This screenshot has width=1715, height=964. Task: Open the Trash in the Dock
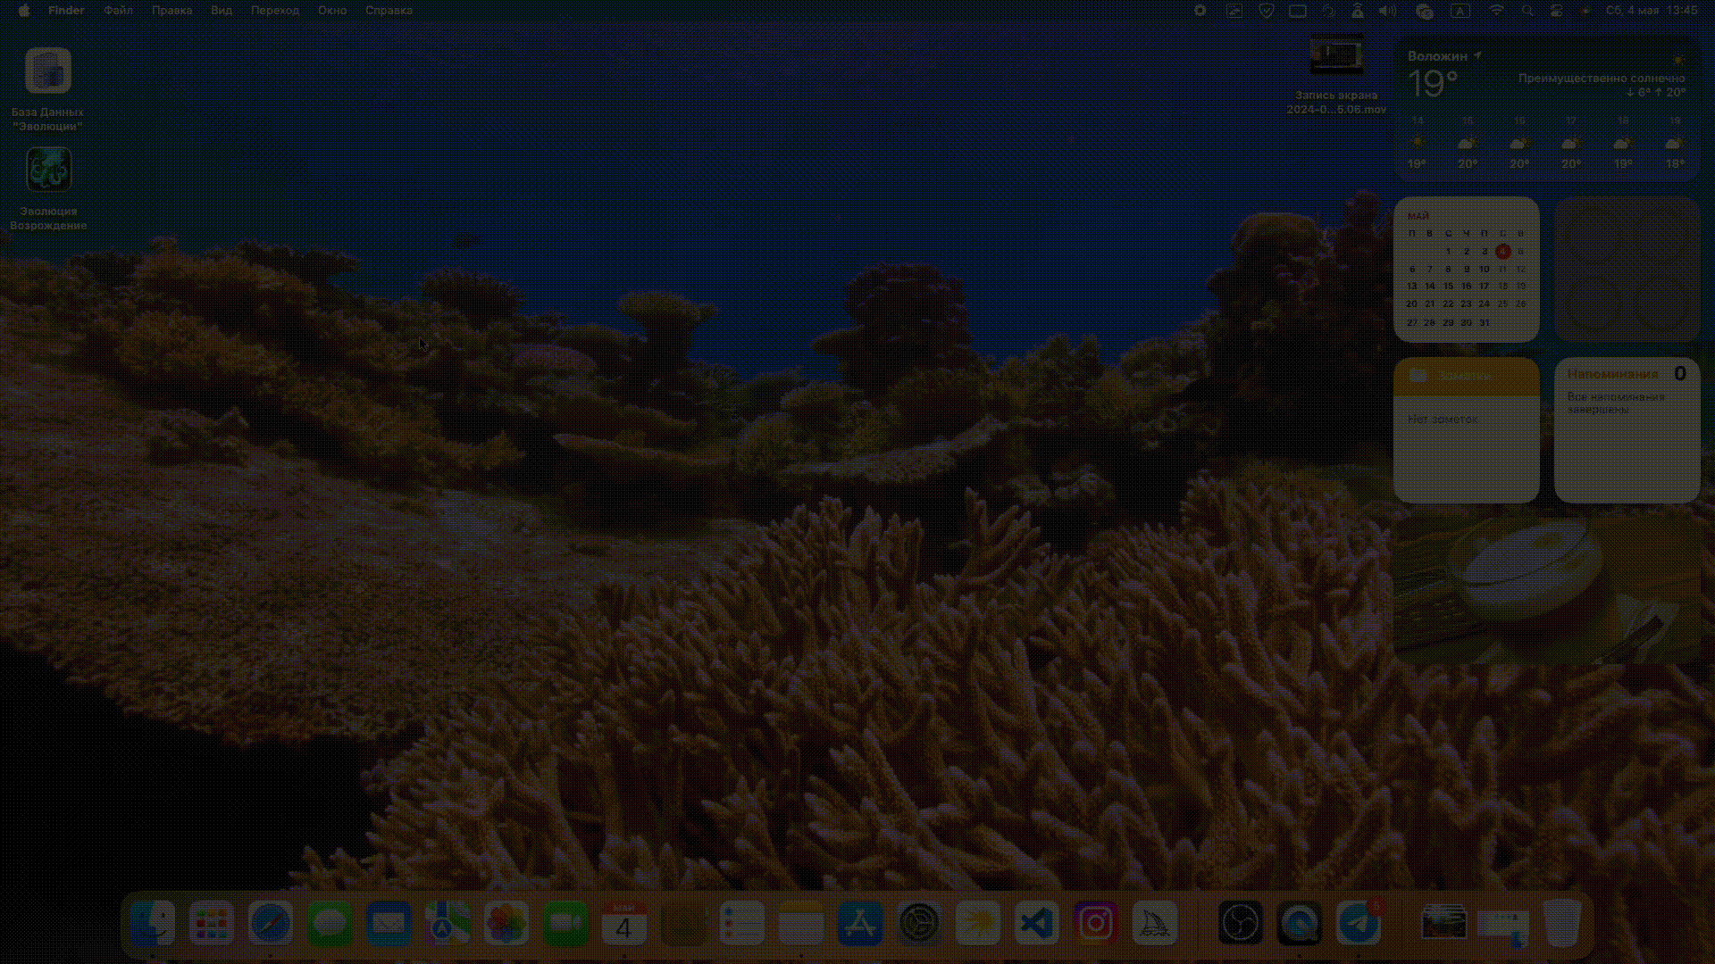click(x=1561, y=924)
